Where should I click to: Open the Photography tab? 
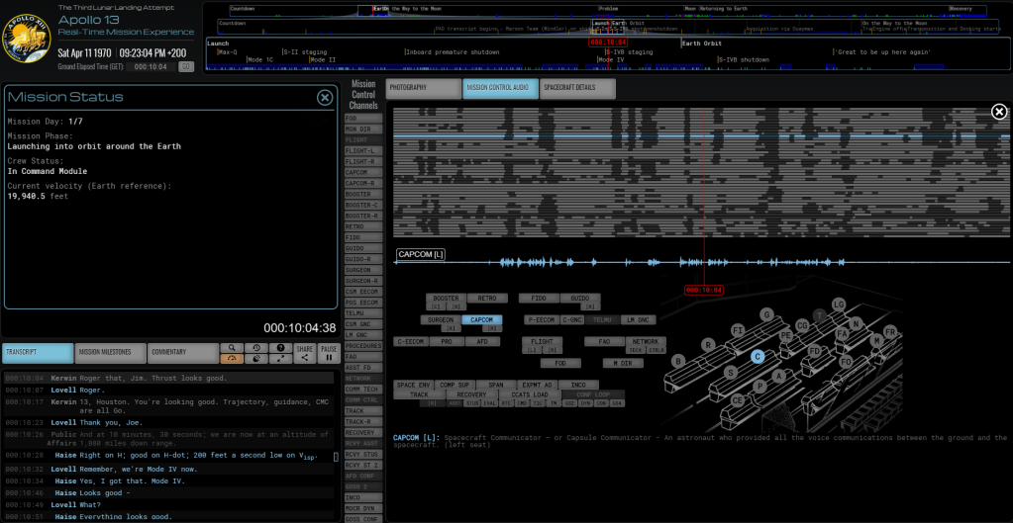422,88
